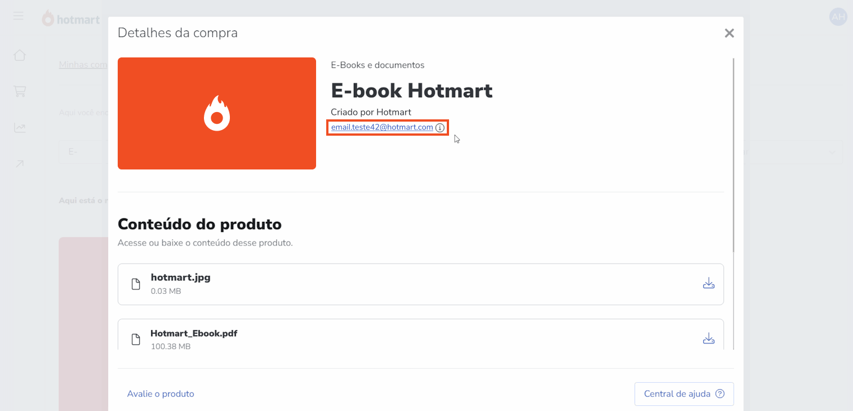Expand the background dropdown chevron at right
The height and width of the screenshot is (411, 853).
coord(833,152)
